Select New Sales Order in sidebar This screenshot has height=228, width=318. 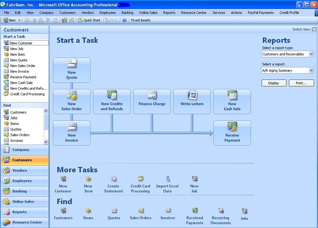tap(20, 65)
